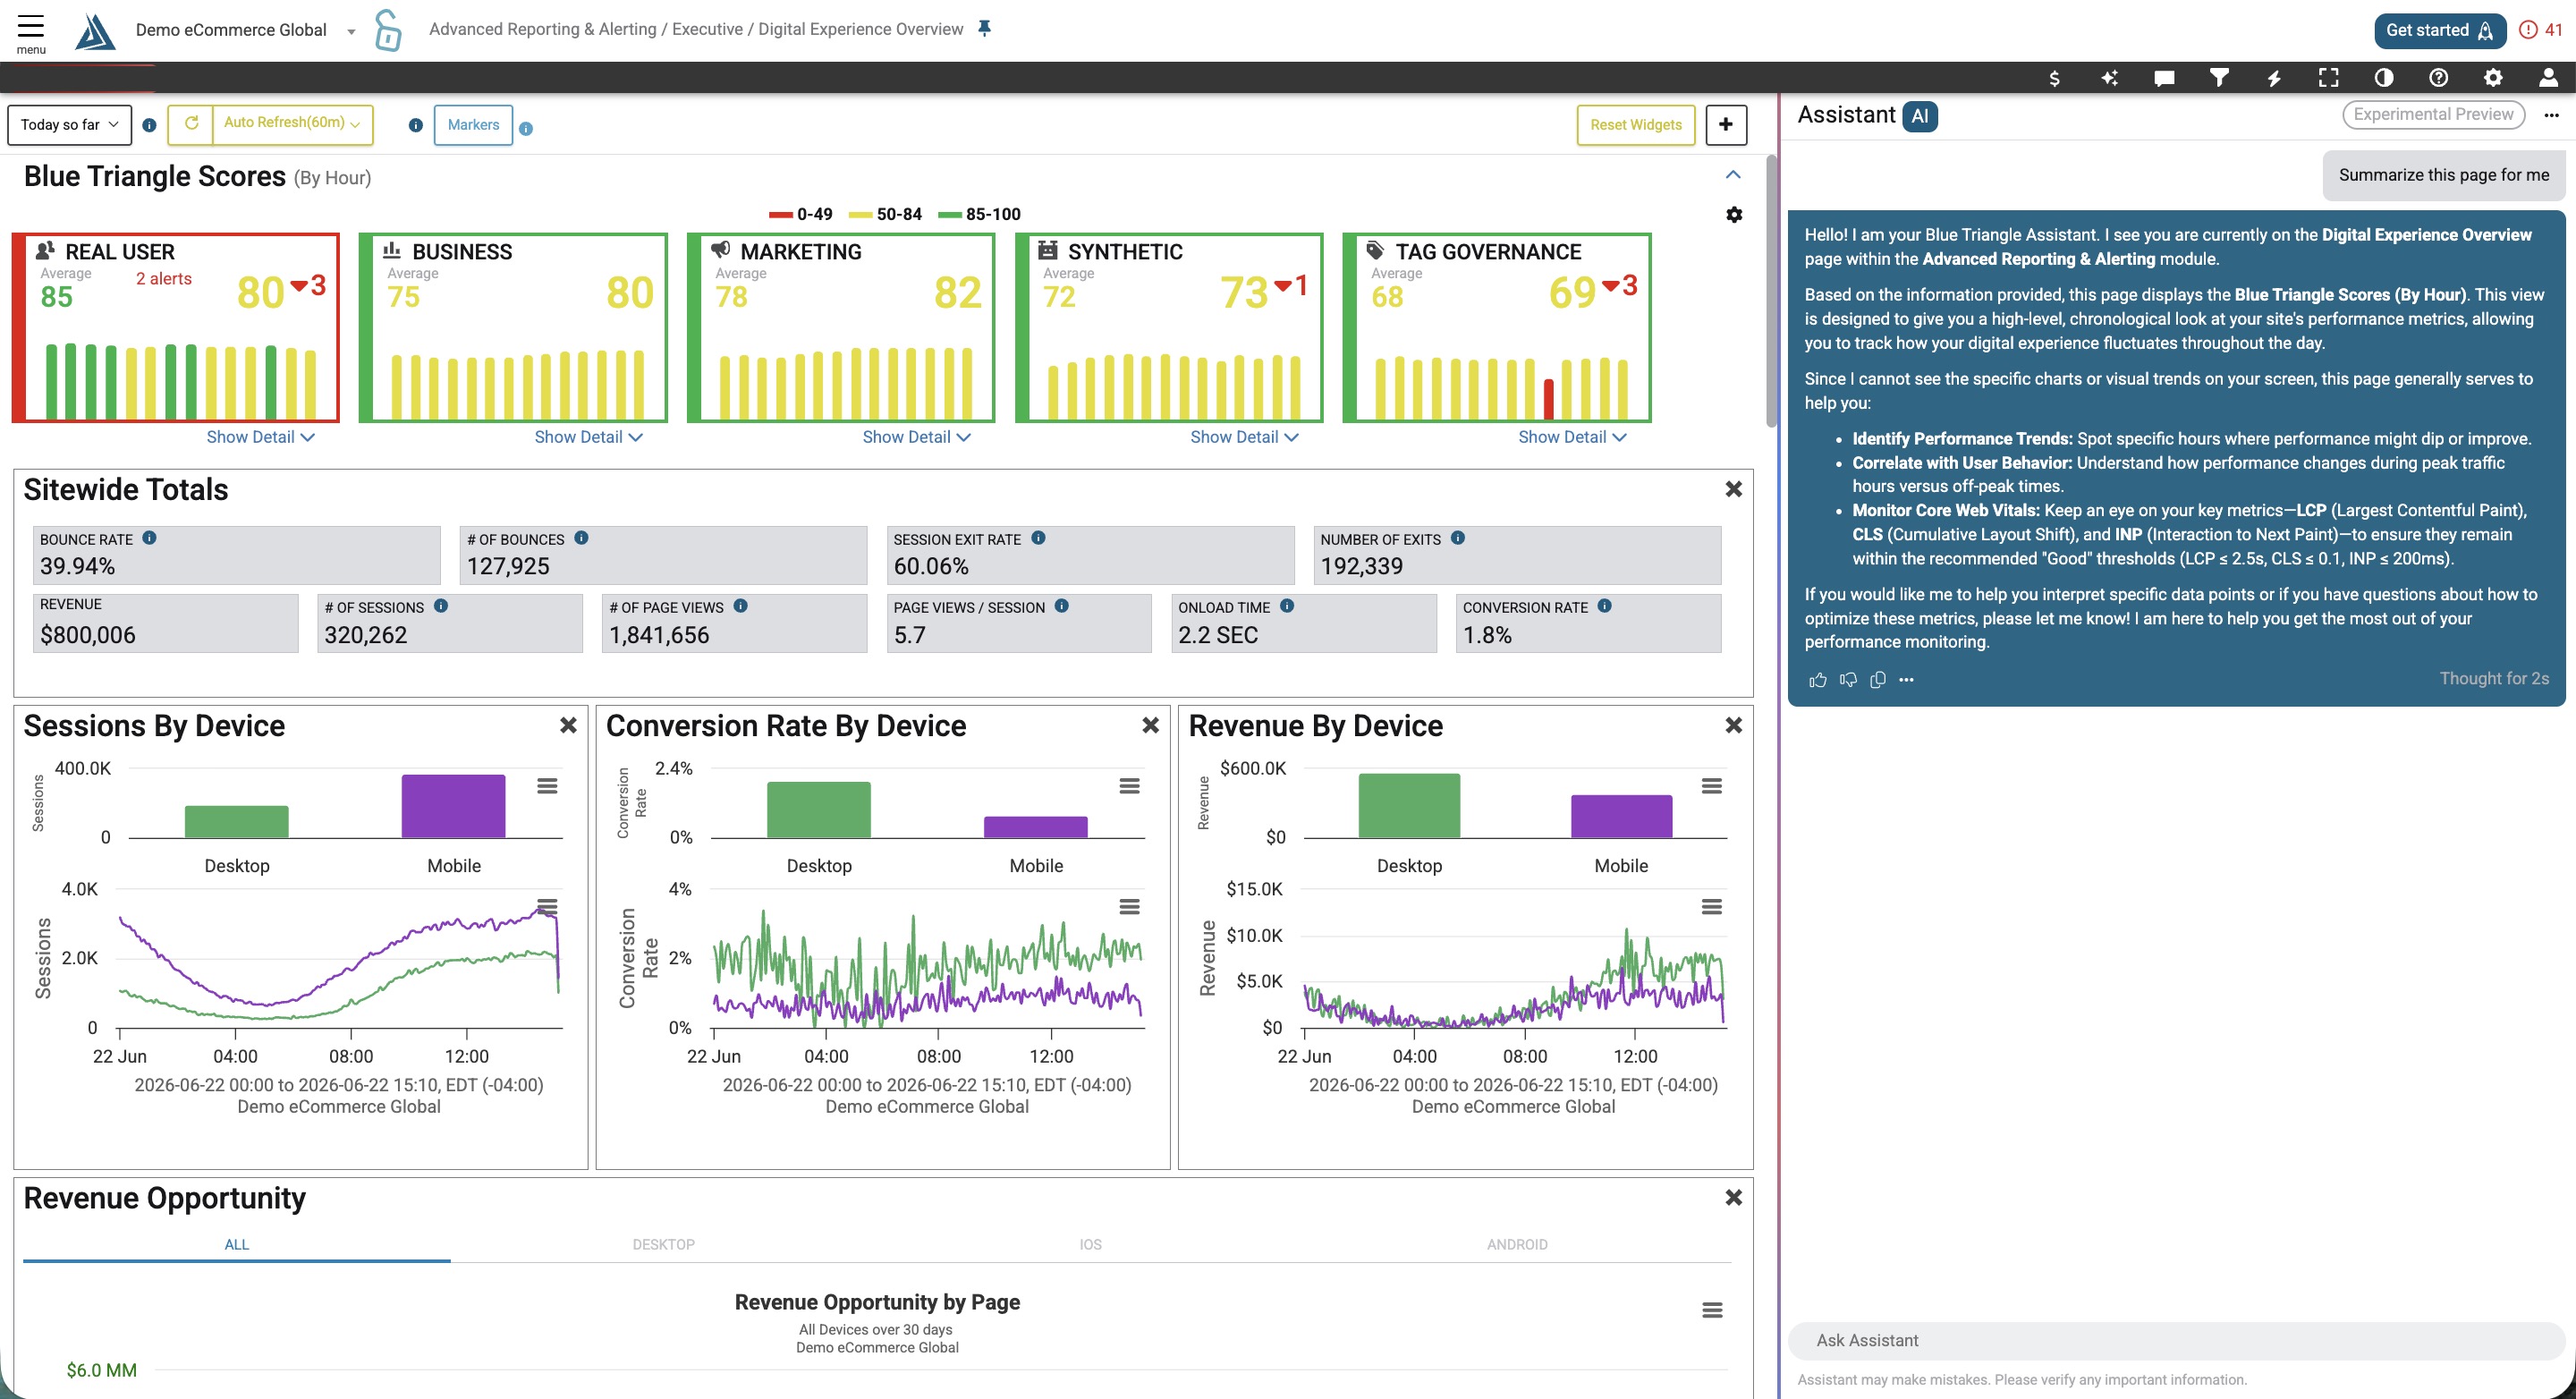Viewport: 2576px width, 1399px height.
Task: Open the Demo eCommerce Global site dropdown arrow
Action: [x=351, y=31]
